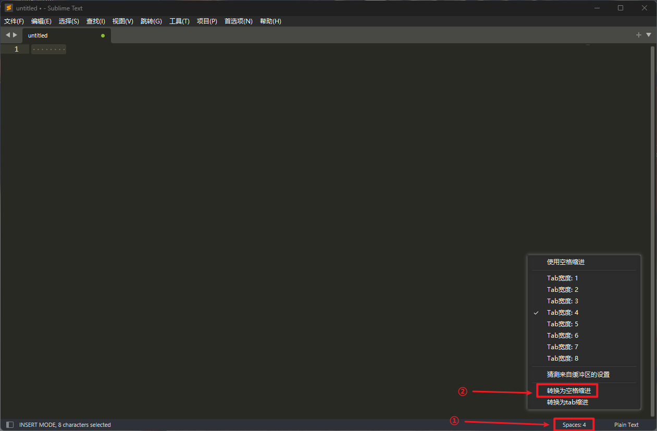The width and height of the screenshot is (657, 431).
Task: Go to previous tab with left arrow
Action: click(8, 35)
